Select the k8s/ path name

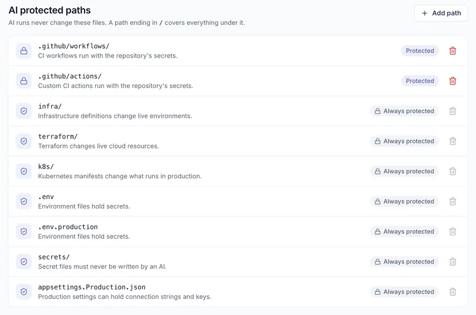[x=46, y=166]
